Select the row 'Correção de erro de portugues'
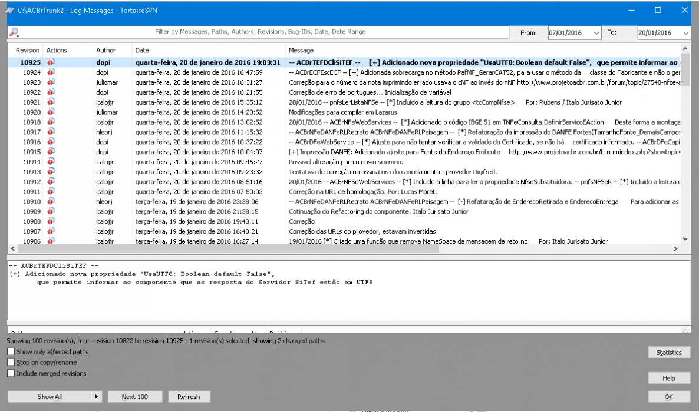 click(x=344, y=92)
